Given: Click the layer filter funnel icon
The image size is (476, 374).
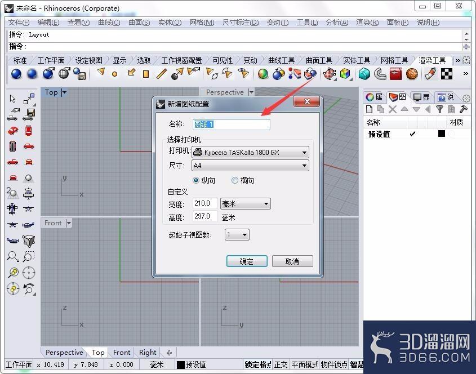Looking at the screenshot, I should coord(439,109).
